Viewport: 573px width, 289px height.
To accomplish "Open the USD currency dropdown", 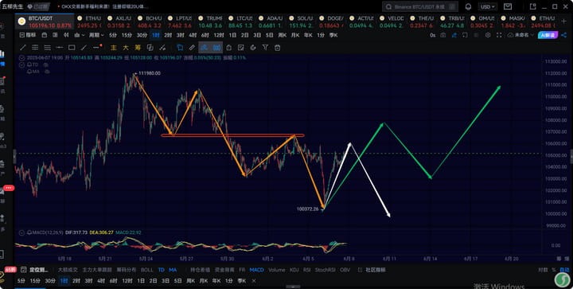I will click(488, 6).
